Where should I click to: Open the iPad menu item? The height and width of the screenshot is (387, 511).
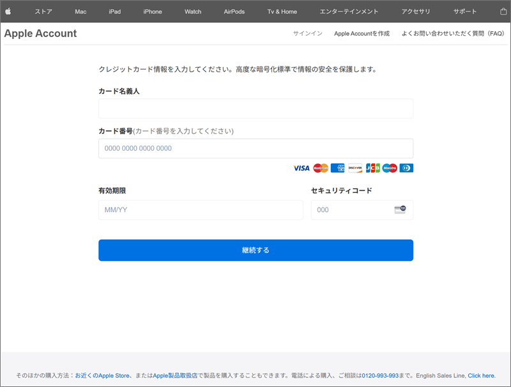click(115, 11)
